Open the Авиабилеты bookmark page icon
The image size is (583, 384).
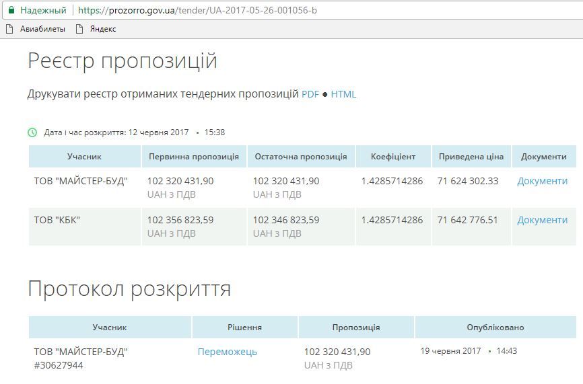click(9, 29)
